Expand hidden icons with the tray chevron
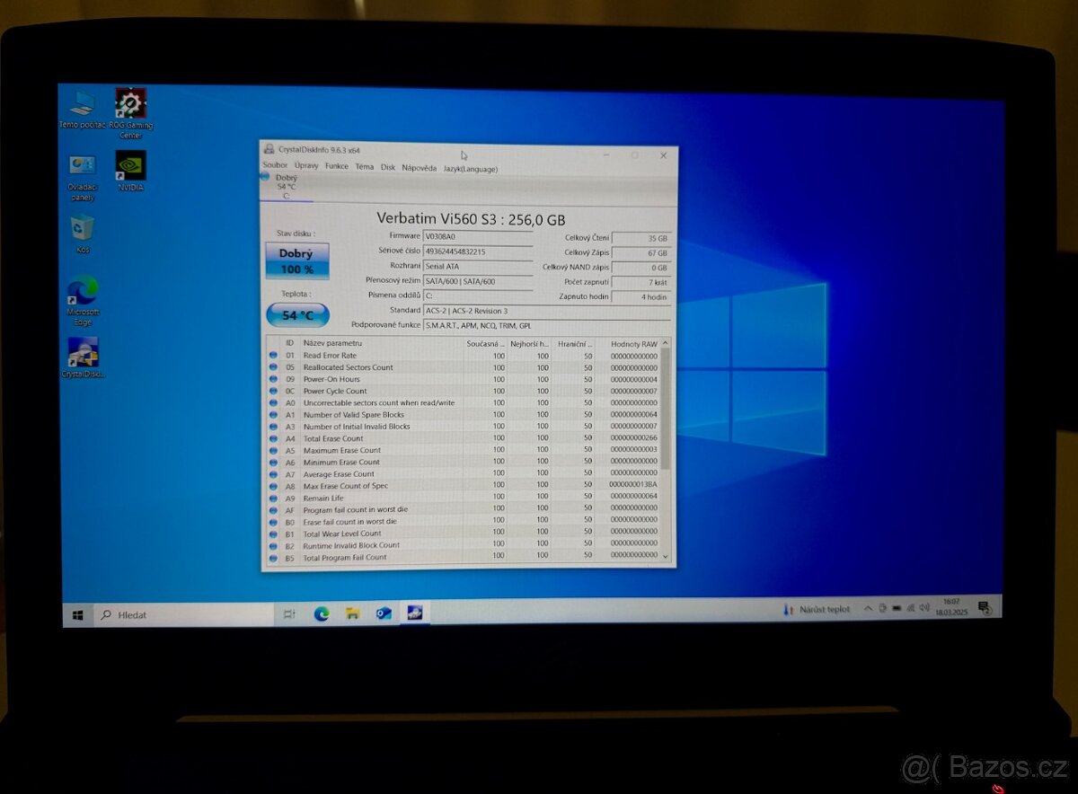The height and width of the screenshot is (794, 1078). 868,609
